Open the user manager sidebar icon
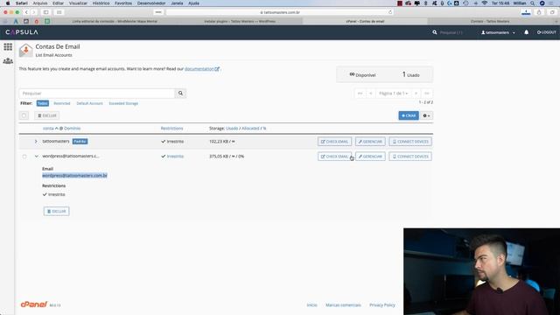560x315 pixels. tap(8, 61)
